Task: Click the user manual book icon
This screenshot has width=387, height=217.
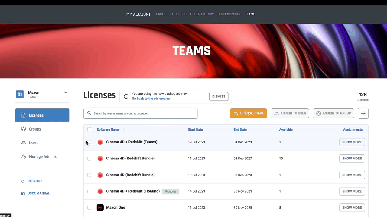Action: pos(23,193)
